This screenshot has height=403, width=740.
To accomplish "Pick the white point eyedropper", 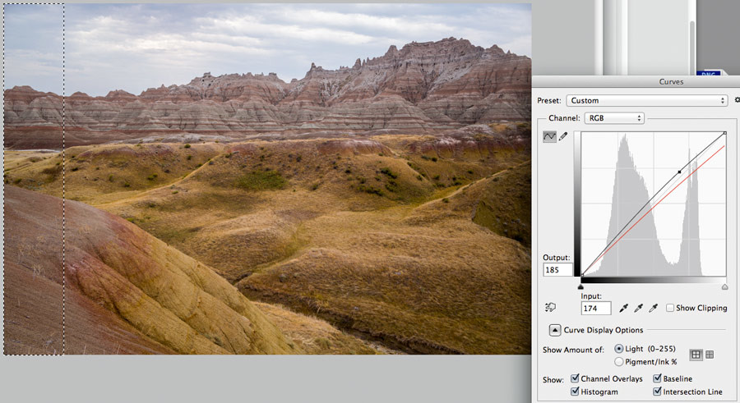I will point(653,309).
